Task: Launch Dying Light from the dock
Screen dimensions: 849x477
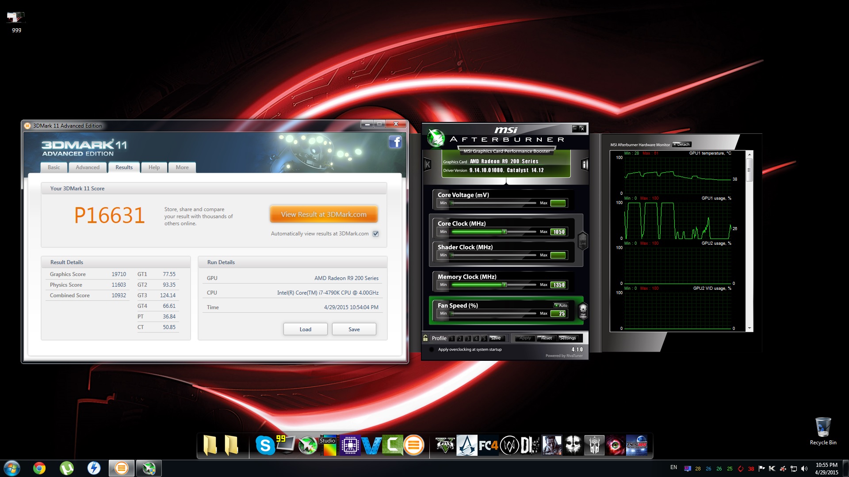Action: [x=530, y=445]
